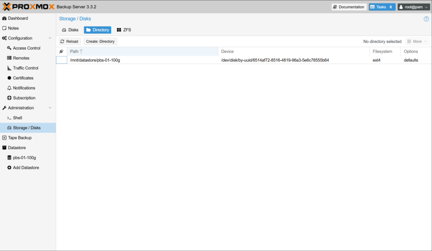Switch to the Disks tab

[x=70, y=30]
